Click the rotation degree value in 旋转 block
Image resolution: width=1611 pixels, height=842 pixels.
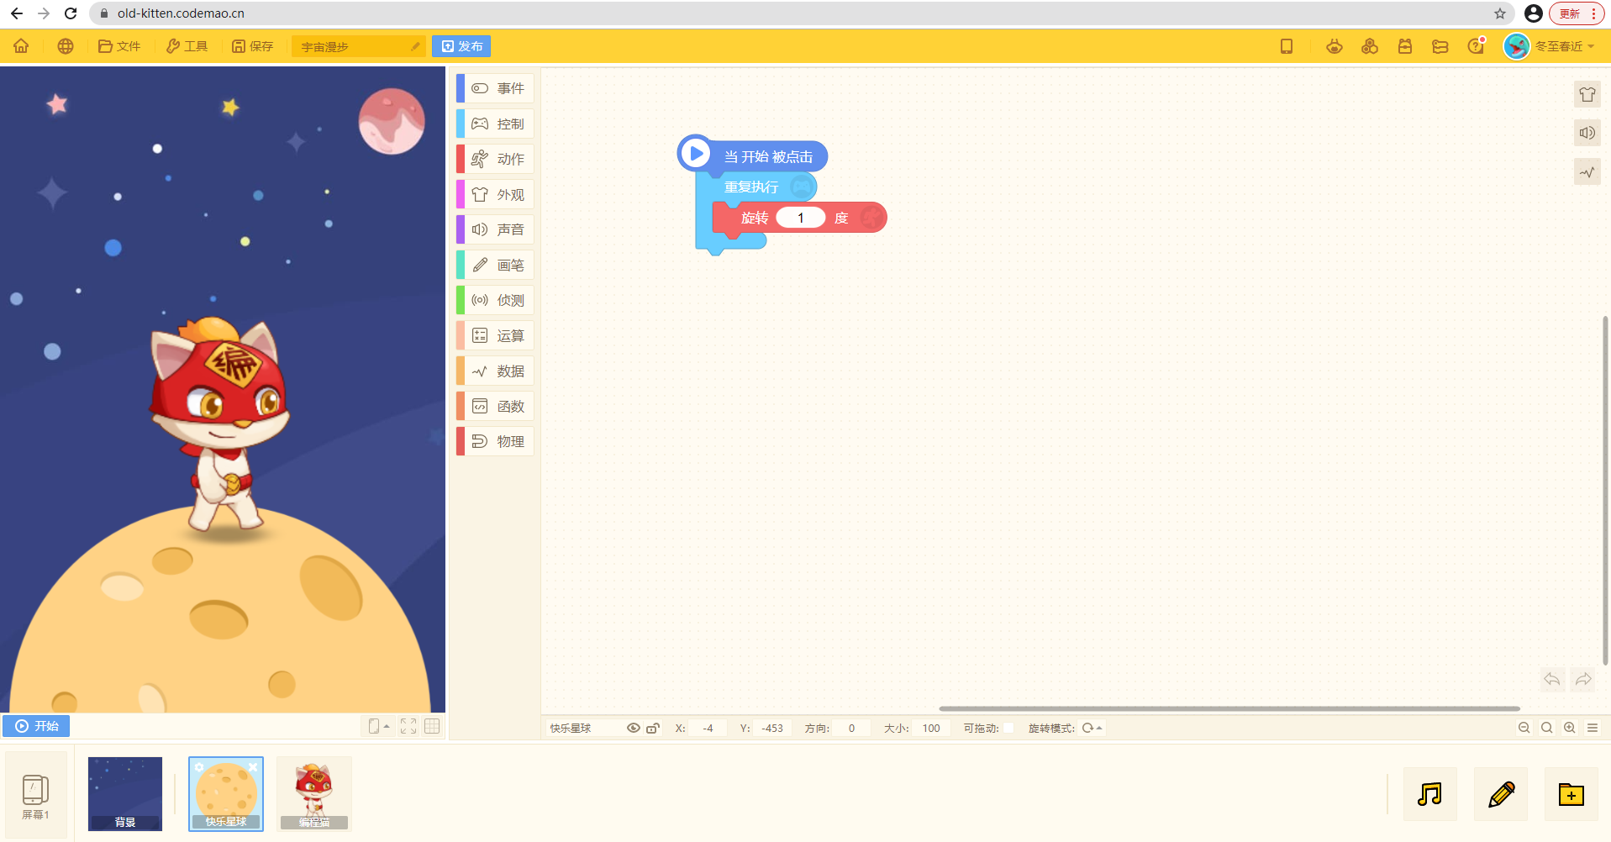tap(801, 218)
